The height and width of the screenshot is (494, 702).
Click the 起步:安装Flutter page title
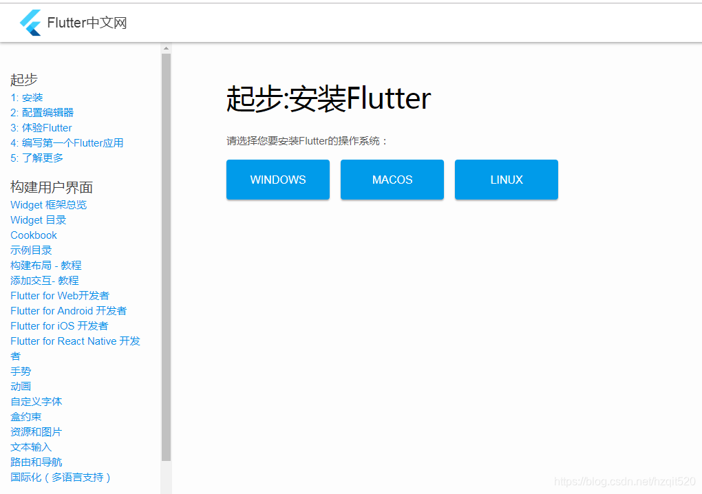pyautogui.click(x=328, y=98)
